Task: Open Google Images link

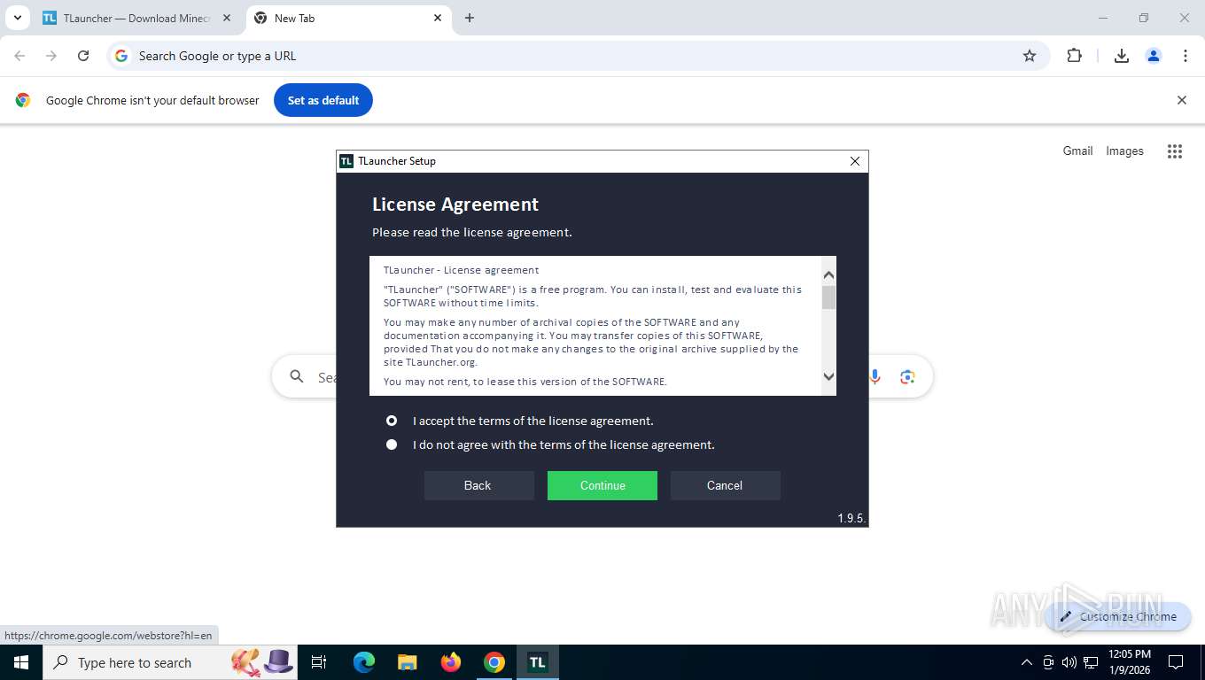Action: (x=1124, y=151)
